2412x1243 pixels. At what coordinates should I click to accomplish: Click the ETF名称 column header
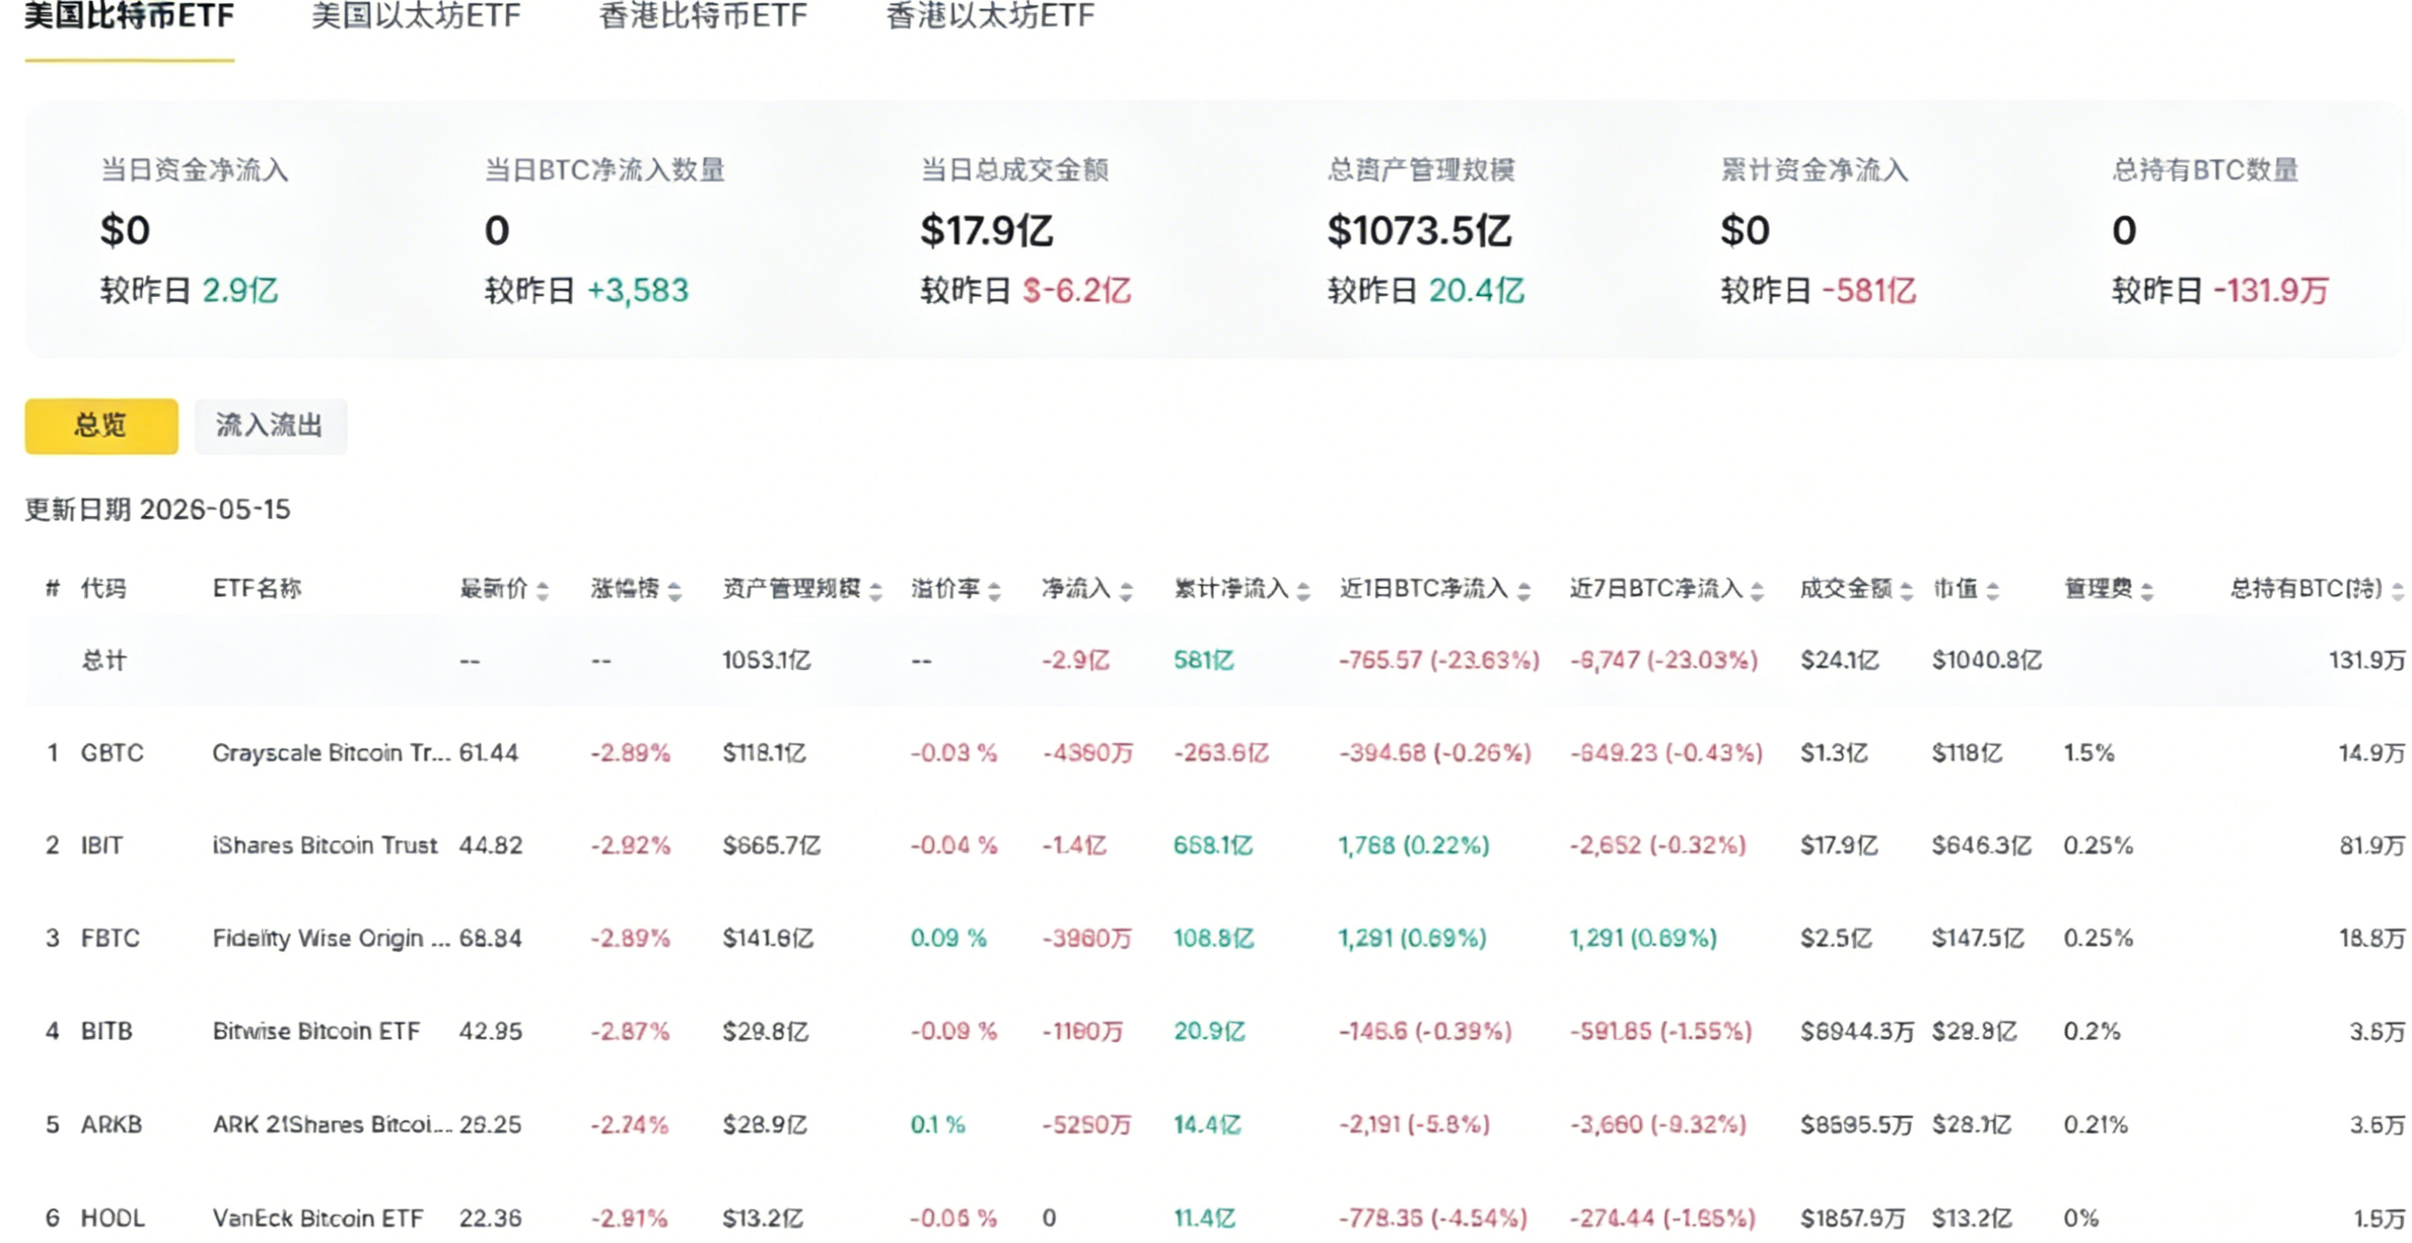click(257, 589)
